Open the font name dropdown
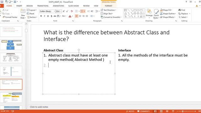The height and width of the screenshot is (113, 201). tap(54, 11)
